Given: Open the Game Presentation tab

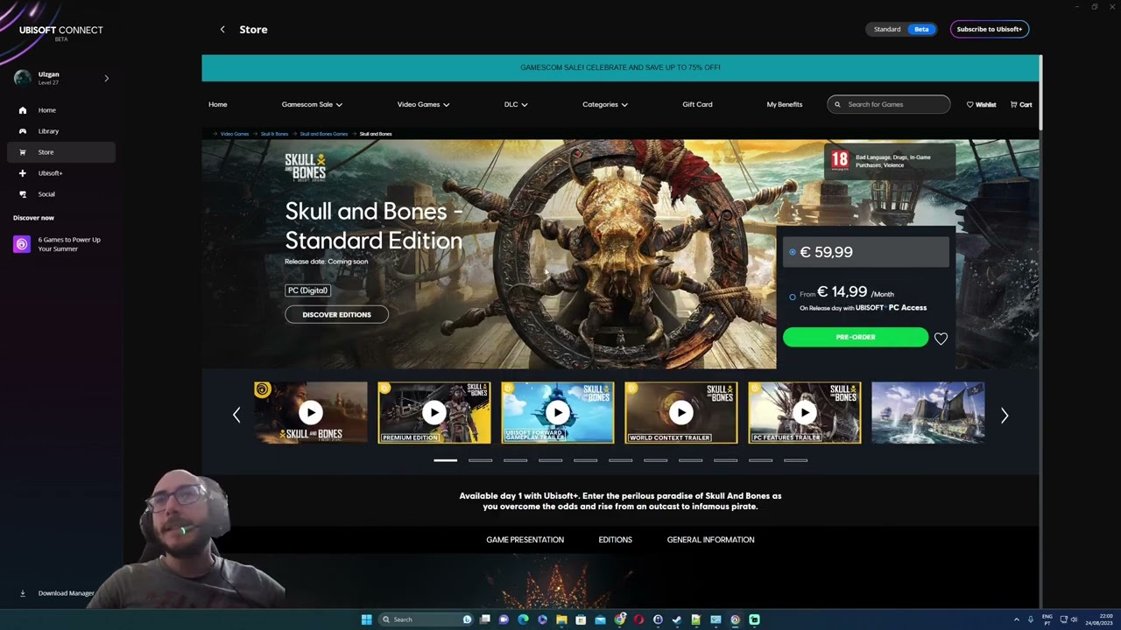Looking at the screenshot, I should pyautogui.click(x=525, y=540).
